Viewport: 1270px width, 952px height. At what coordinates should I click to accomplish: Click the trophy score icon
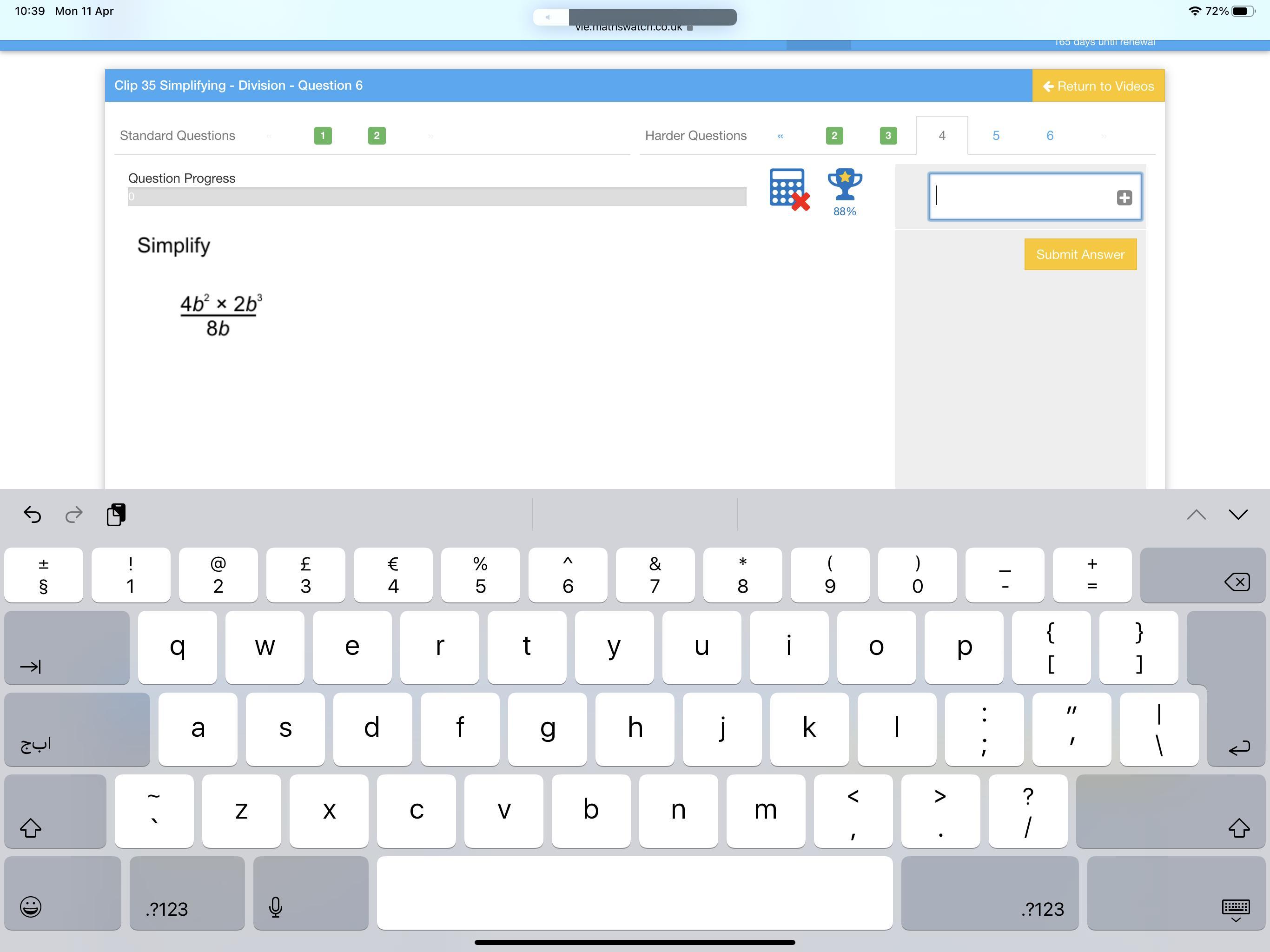point(844,185)
